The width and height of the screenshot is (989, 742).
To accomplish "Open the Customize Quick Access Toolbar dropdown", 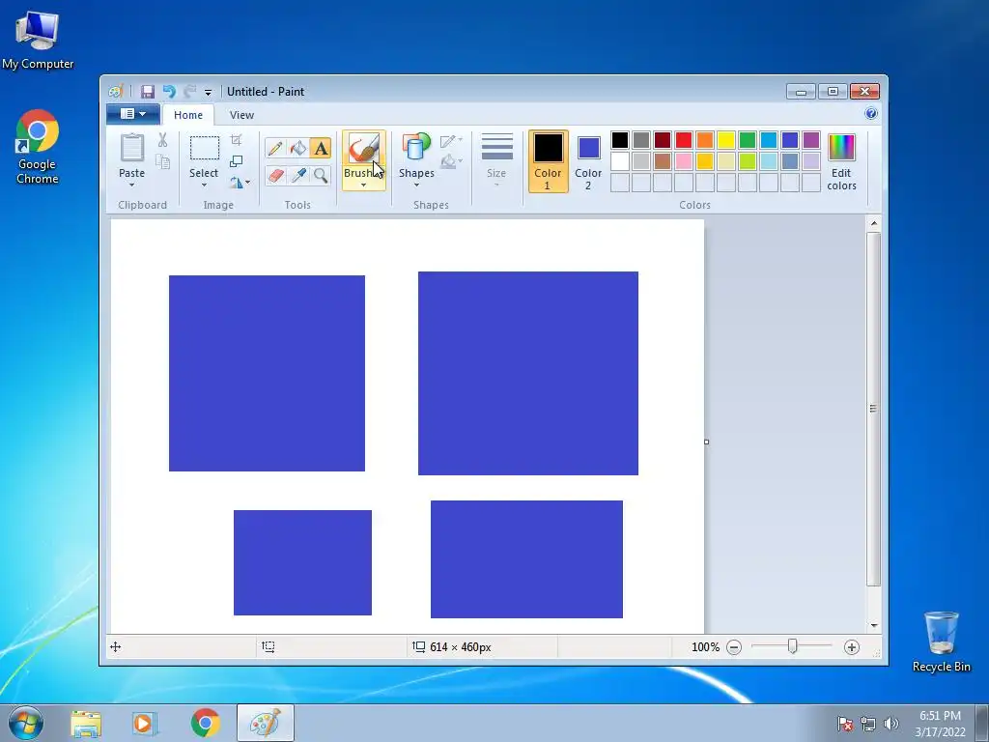I will 208,92.
